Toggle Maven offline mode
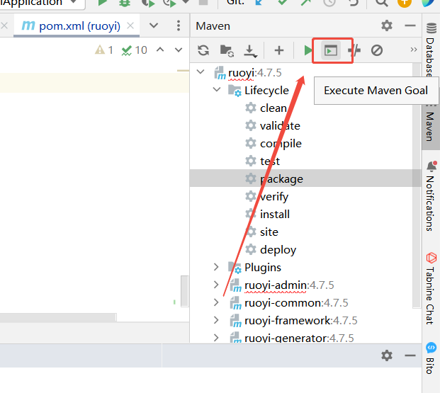The image size is (440, 393). 354,50
